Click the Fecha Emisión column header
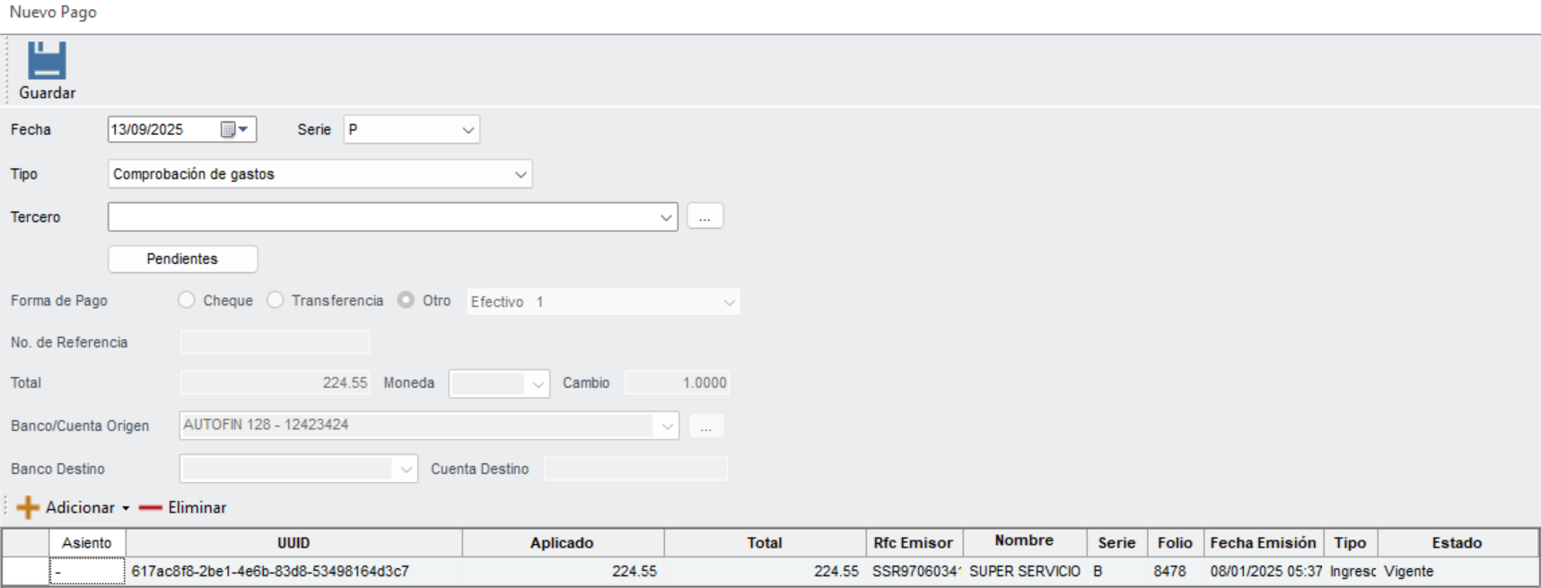Screen dimensions: 1541x588 point(1263,543)
